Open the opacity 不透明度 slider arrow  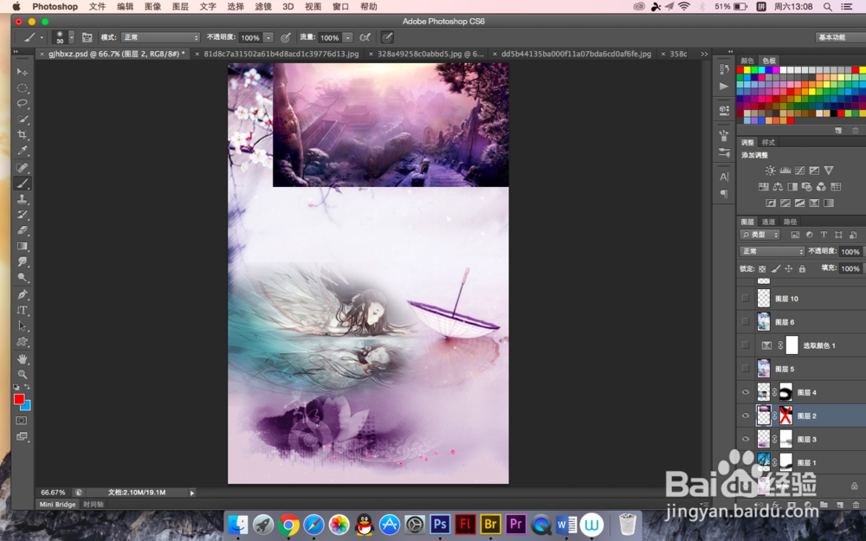[x=268, y=37]
